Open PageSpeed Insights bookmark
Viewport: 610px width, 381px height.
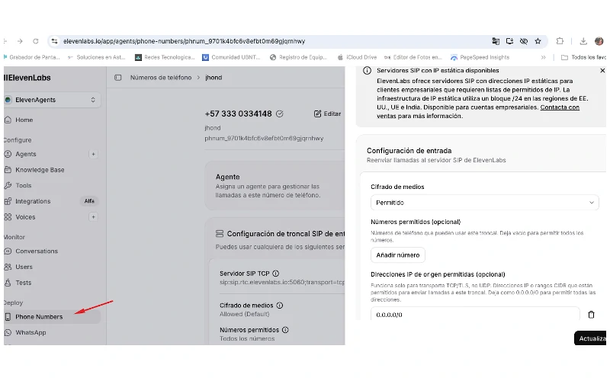tap(480, 58)
